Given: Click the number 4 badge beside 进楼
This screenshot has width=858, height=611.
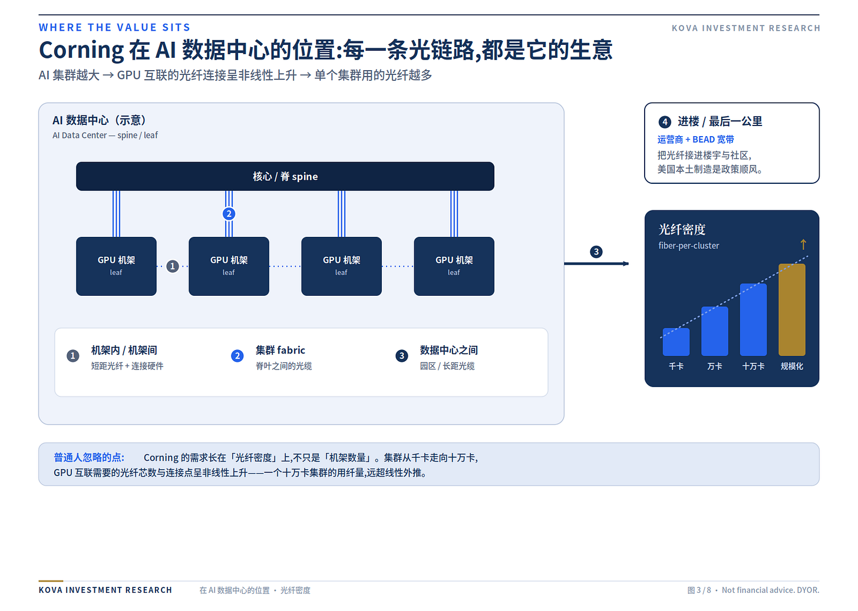Looking at the screenshot, I should (665, 122).
